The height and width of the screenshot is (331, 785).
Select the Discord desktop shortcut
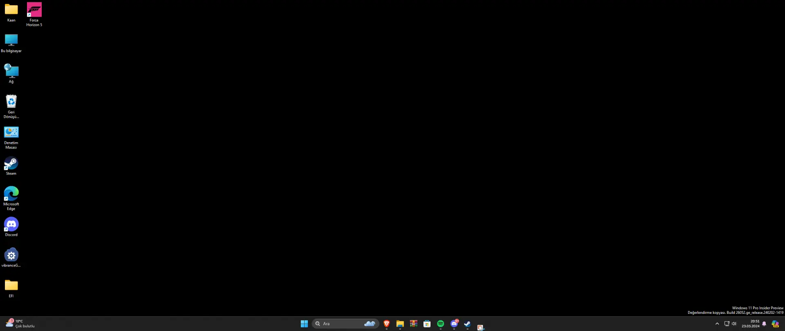point(11,227)
